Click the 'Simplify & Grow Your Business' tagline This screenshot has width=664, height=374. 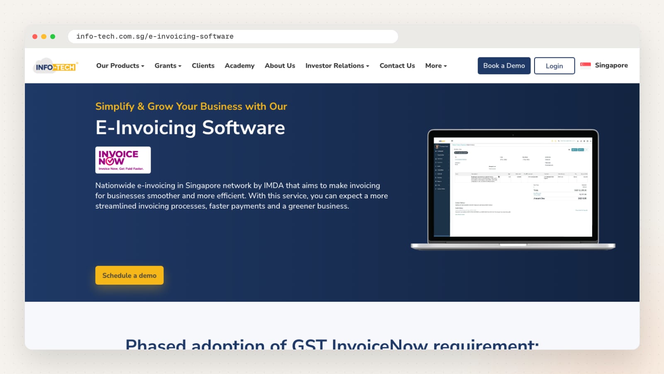tap(191, 106)
